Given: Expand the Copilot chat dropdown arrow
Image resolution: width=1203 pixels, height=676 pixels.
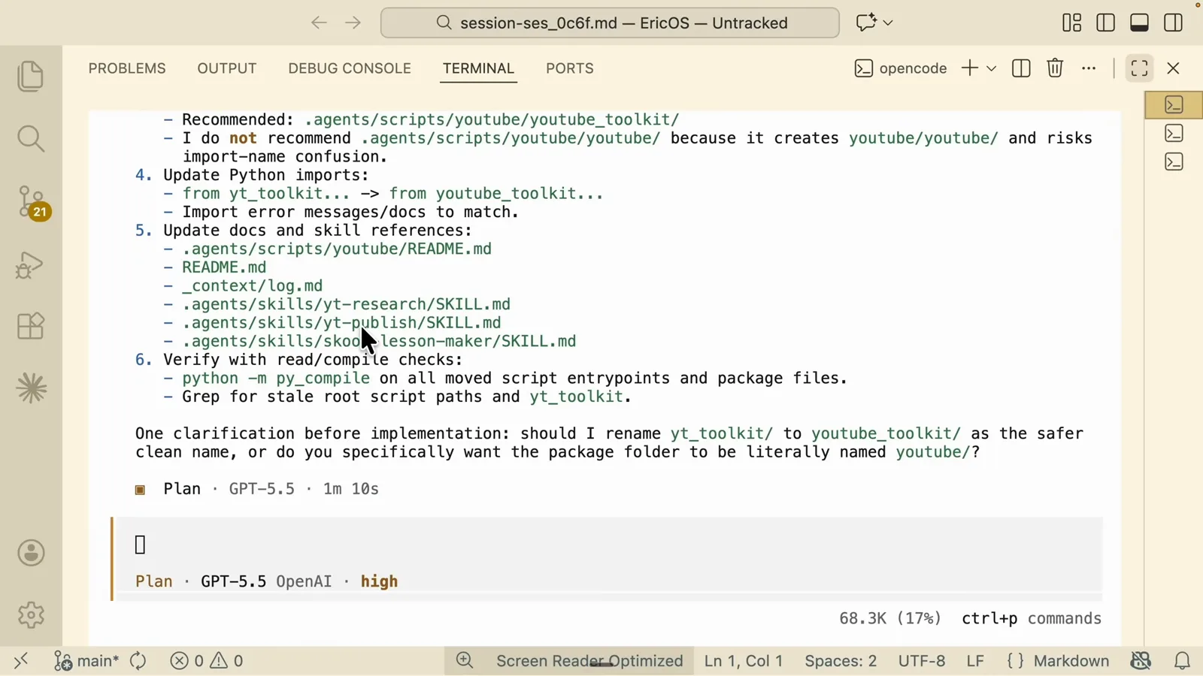Looking at the screenshot, I should tap(888, 23).
